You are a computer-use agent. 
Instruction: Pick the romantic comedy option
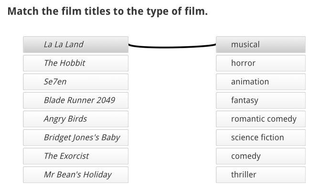coord(260,119)
